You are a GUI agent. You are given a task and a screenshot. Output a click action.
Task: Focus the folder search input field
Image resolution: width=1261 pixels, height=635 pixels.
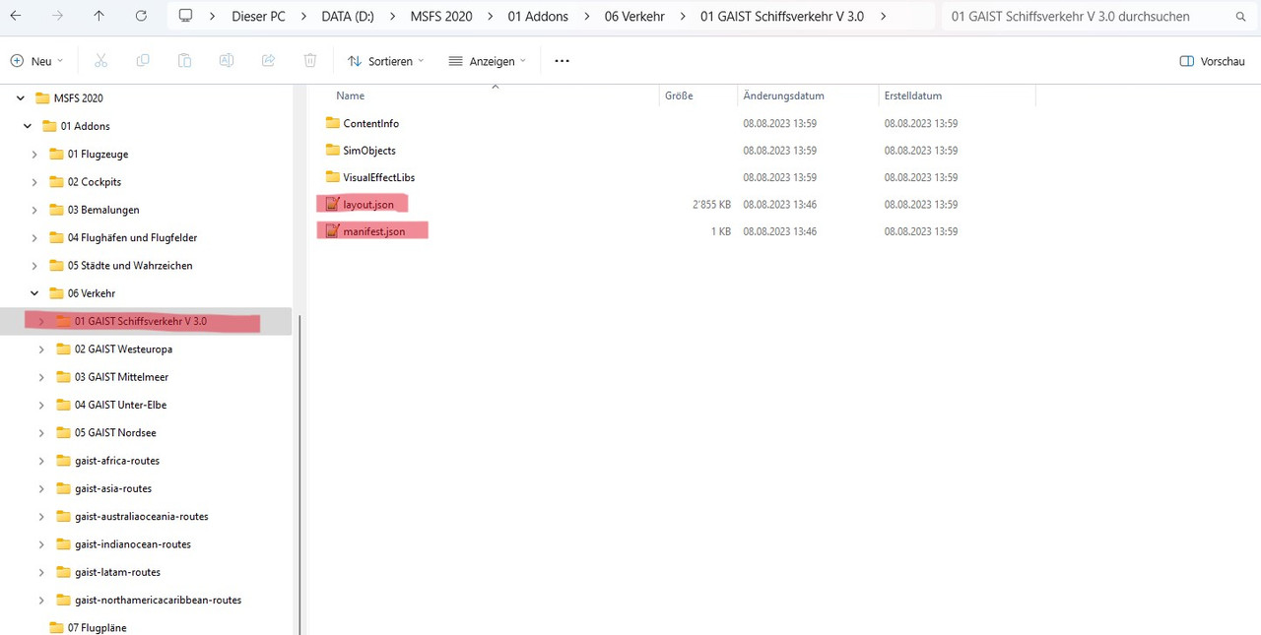(1089, 17)
